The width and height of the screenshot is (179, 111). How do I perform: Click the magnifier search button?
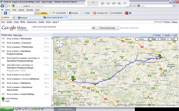click(174, 6)
